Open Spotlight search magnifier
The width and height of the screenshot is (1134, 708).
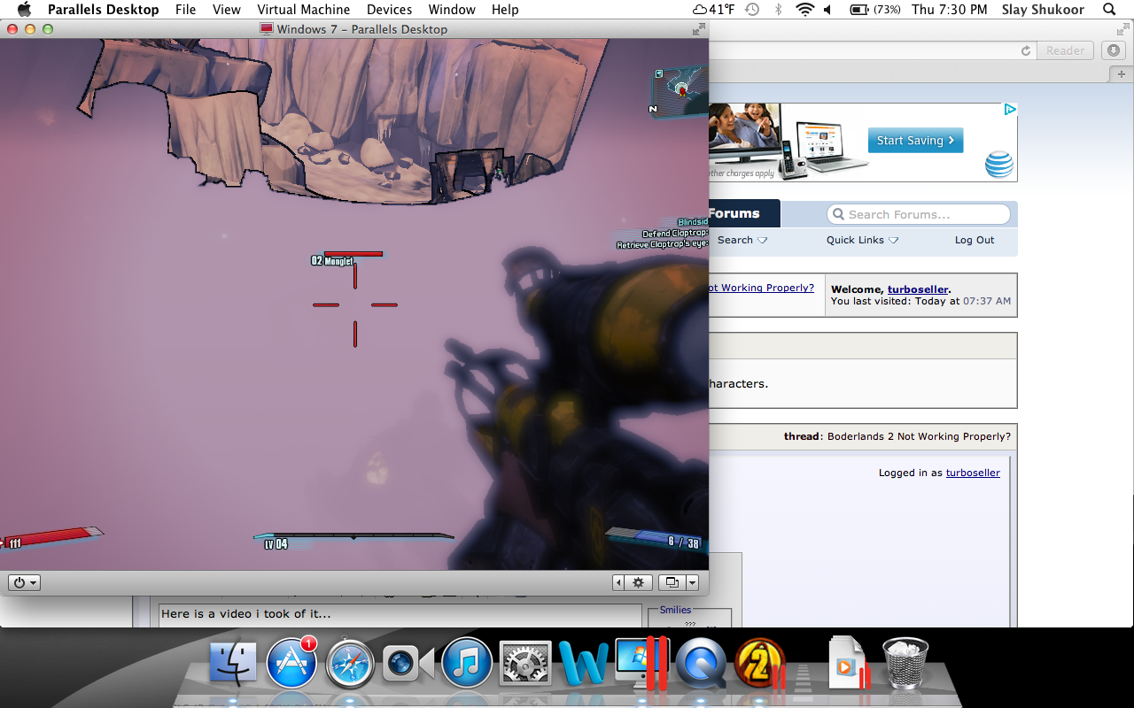(1109, 10)
